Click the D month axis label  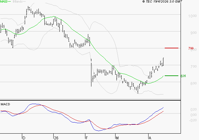pyautogui.click(x=24, y=138)
